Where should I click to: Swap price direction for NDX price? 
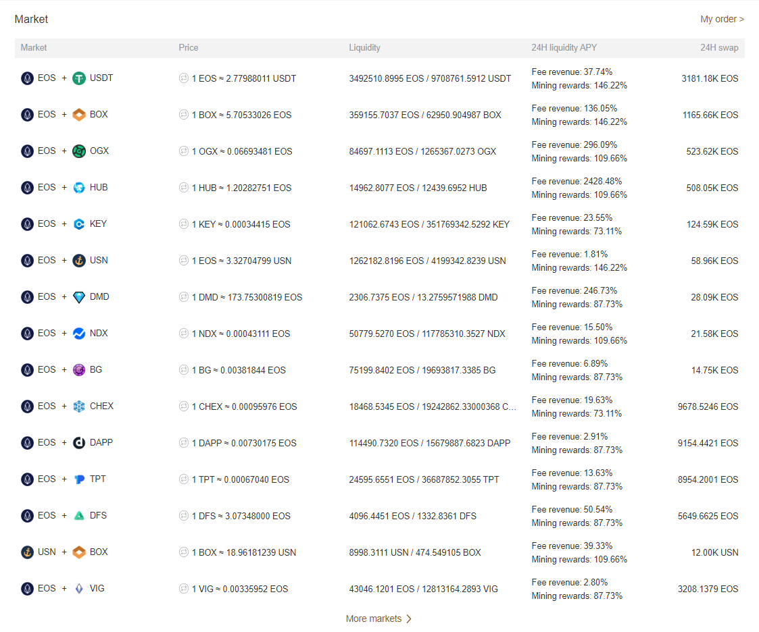click(x=183, y=333)
